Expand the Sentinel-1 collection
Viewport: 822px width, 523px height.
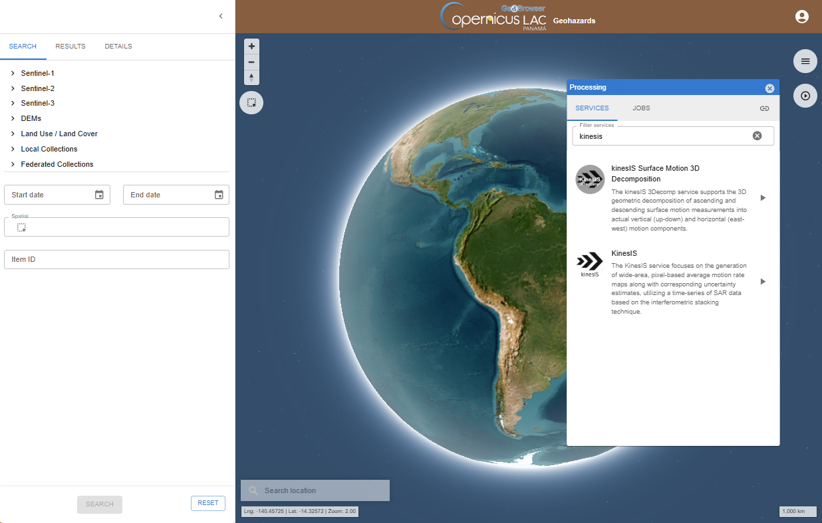pyautogui.click(x=13, y=73)
